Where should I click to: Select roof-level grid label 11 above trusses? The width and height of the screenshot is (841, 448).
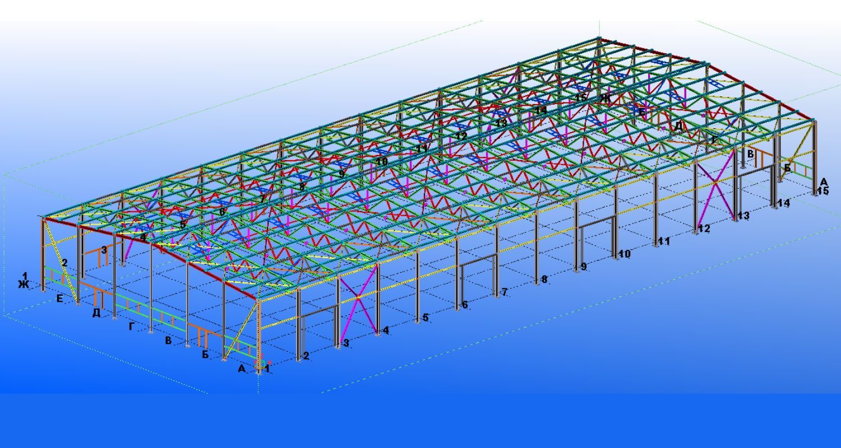[422, 148]
